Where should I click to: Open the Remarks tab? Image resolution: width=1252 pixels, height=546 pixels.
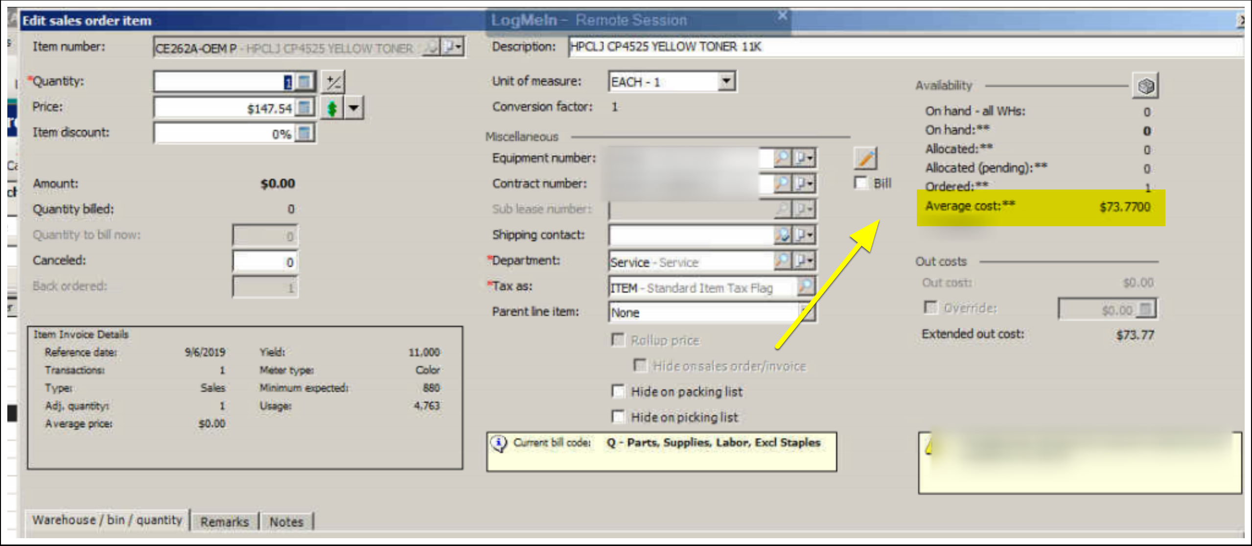tap(225, 522)
